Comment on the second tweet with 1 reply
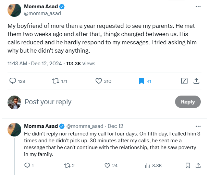Viewport: 209px width, 175px height. point(27,165)
